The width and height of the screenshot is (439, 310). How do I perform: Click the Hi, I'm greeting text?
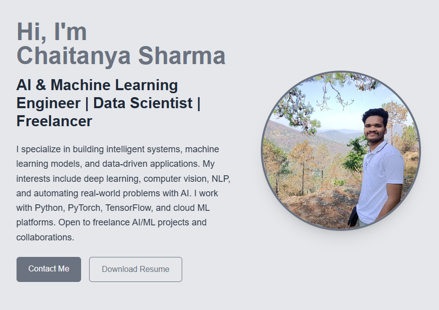pos(52,32)
